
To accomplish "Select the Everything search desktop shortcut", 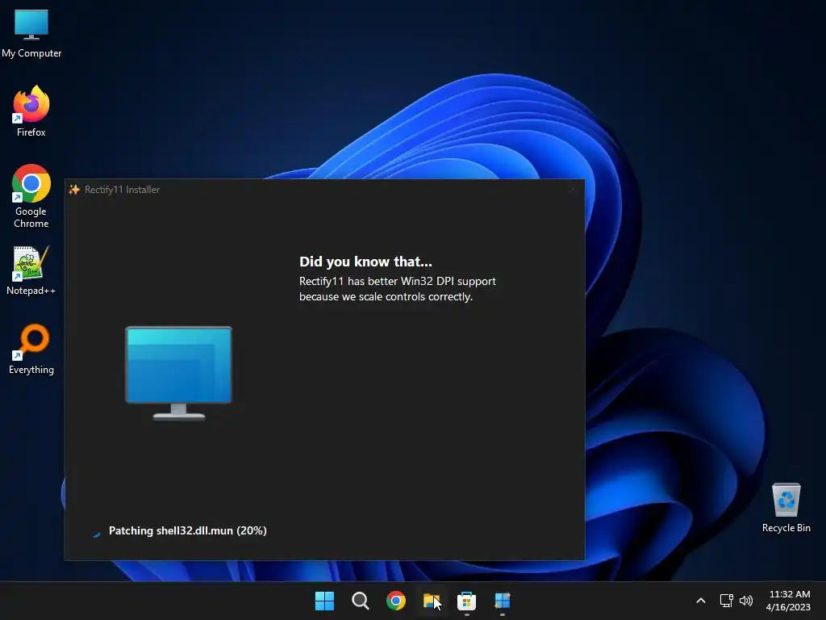I will [x=31, y=349].
